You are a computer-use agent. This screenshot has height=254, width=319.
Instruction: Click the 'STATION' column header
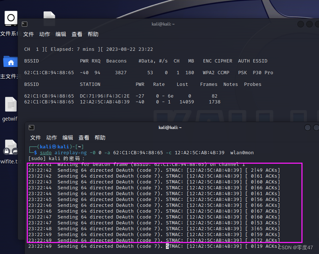[x=90, y=84]
